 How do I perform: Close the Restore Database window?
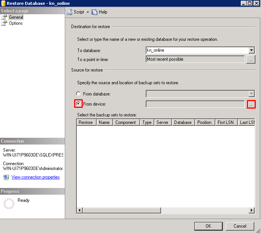pos(257,3)
